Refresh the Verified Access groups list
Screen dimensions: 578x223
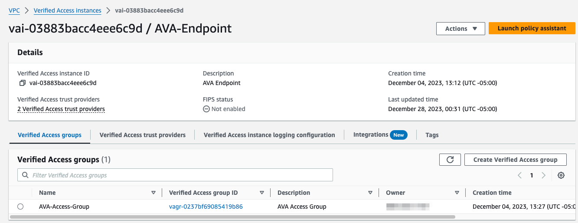[450, 160]
